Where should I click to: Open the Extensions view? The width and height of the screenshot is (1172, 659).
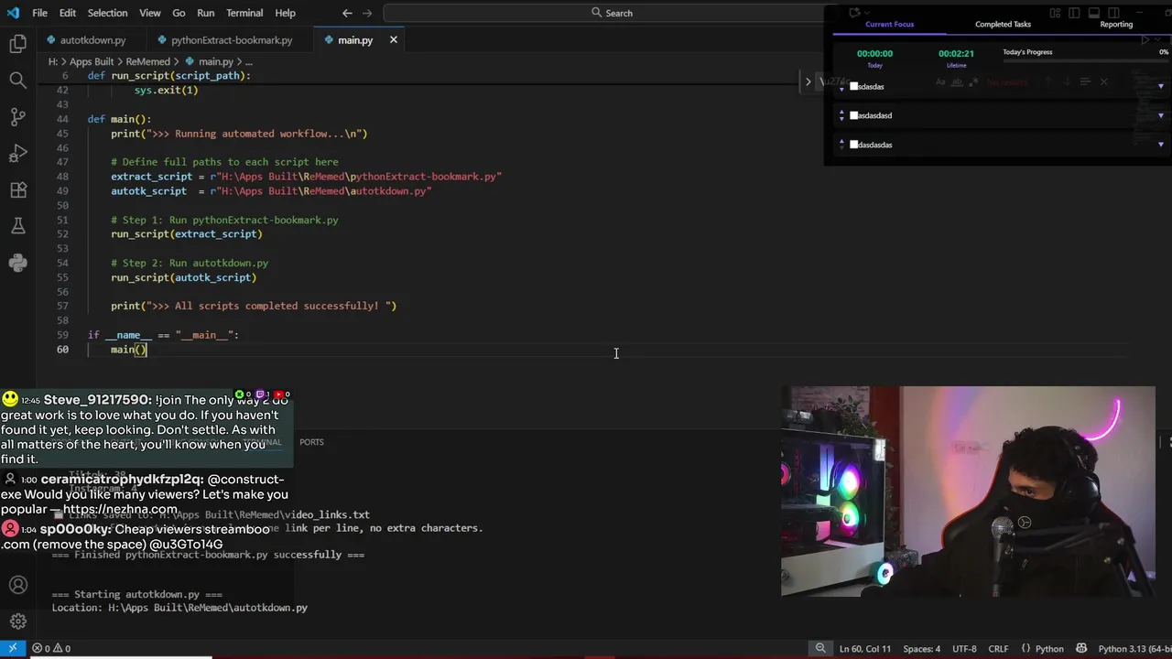pyautogui.click(x=17, y=190)
